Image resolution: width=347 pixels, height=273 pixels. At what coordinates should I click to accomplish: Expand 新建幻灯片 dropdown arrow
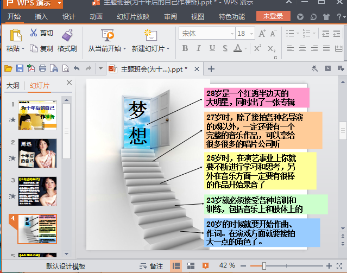[x=168, y=49]
